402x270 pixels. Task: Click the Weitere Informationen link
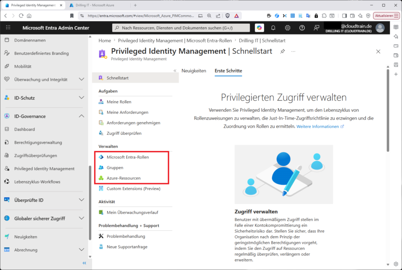click(x=320, y=127)
